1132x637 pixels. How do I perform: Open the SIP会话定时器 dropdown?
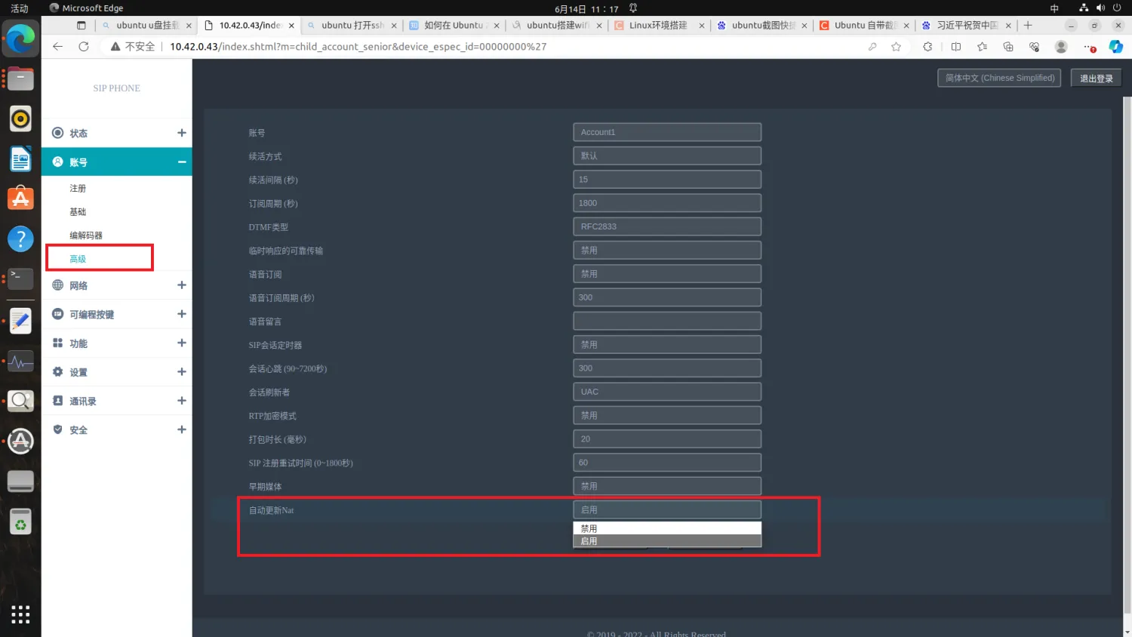[667, 344]
